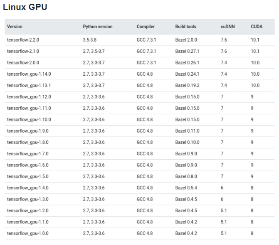
Task: Click the tensorflow_gpu-1.4.0 cell
Action: click(28, 188)
